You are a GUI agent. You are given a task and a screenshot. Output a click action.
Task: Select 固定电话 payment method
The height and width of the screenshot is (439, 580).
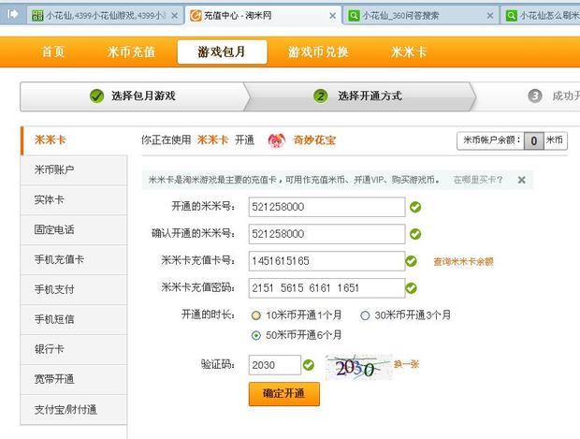74,229
